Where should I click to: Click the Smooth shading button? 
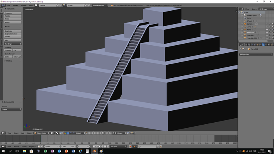[8, 50]
